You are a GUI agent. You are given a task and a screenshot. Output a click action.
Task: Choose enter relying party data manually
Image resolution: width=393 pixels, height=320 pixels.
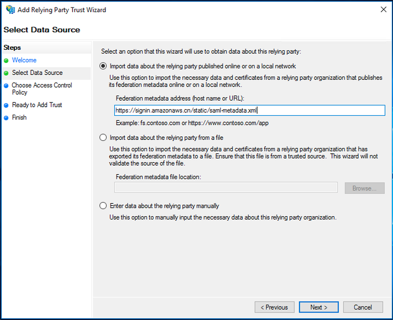[x=103, y=205]
